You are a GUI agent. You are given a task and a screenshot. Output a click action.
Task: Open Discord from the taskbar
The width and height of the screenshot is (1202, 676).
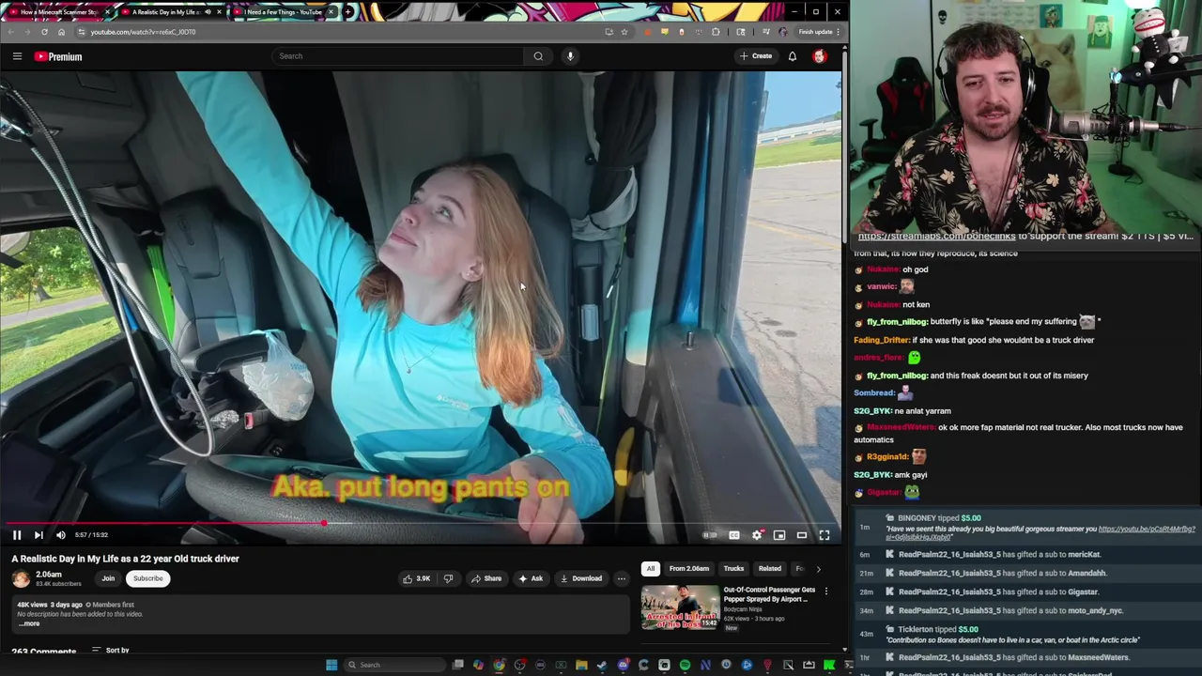pyautogui.click(x=624, y=665)
